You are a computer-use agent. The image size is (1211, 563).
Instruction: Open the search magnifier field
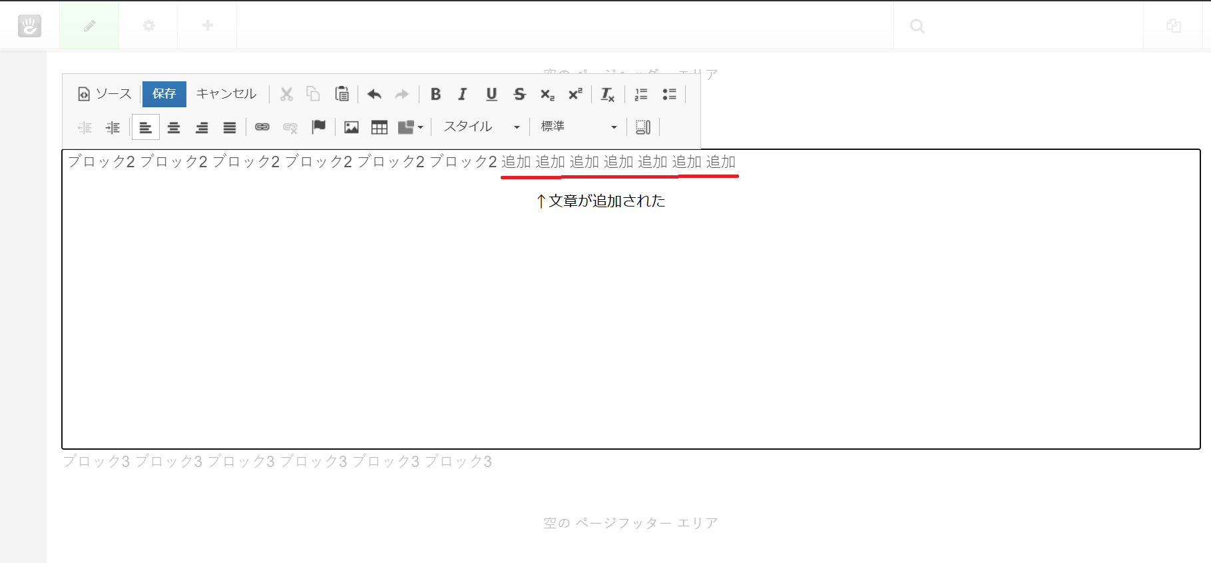[x=917, y=26]
